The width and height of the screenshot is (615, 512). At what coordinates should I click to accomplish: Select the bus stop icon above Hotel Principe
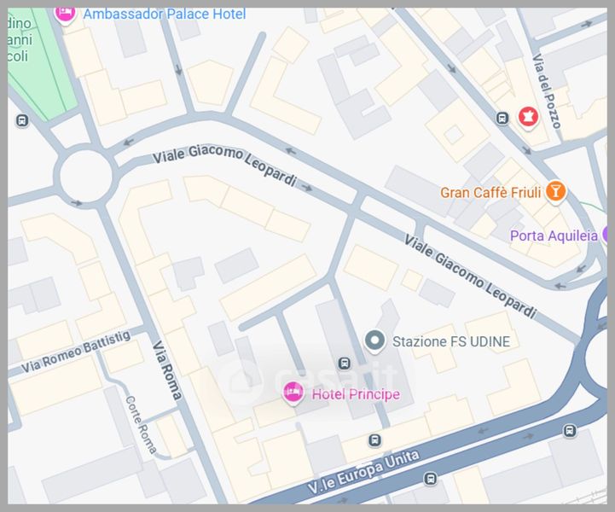tap(345, 364)
